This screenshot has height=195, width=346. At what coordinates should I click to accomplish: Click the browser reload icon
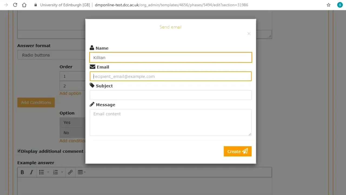pyautogui.click(x=15, y=5)
